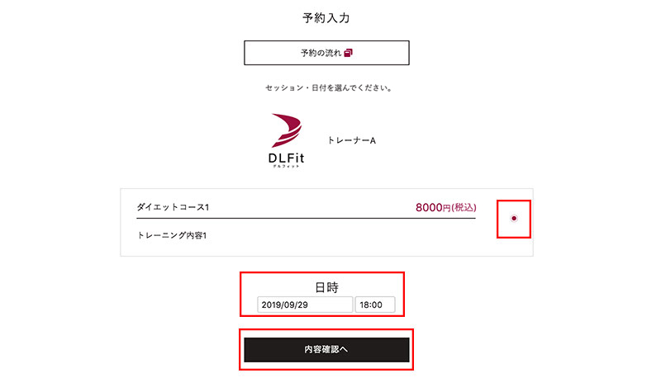Click the divider line under the course title
The image size is (661, 392).
(x=306, y=218)
